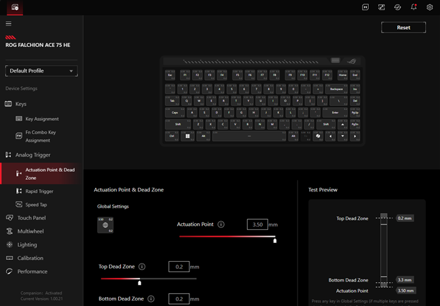Select the Copilot key on keyboard
This screenshot has height=306, width=440.
[x=318, y=136]
